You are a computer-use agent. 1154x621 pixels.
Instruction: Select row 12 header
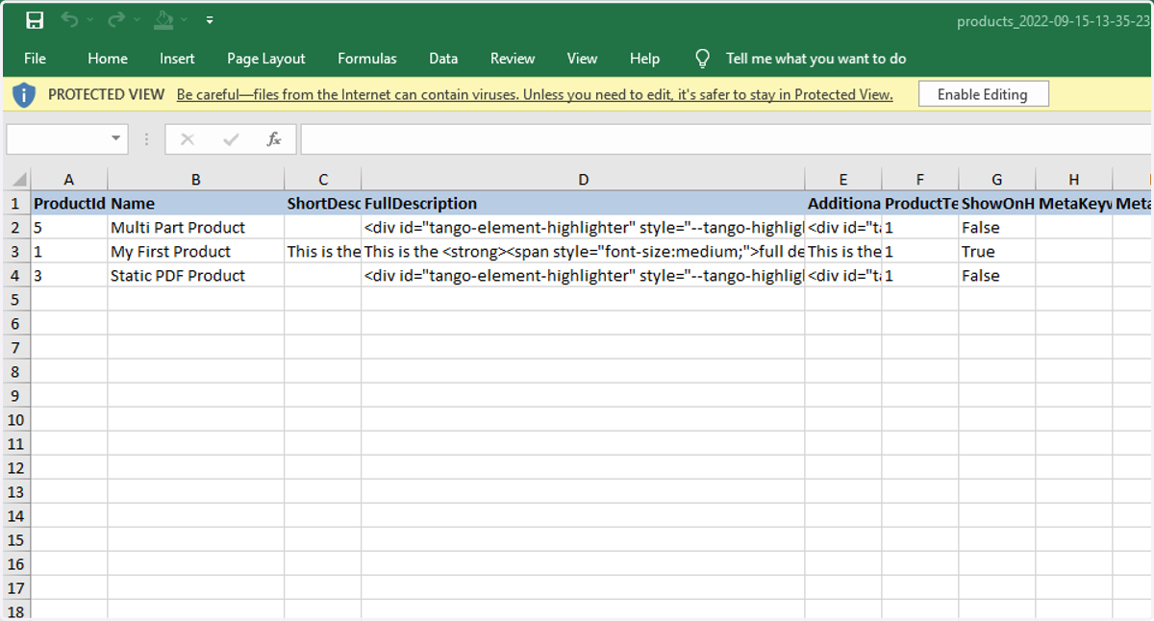[x=15, y=468]
